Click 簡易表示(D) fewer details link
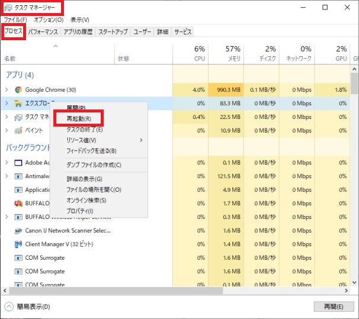359x319 pixels. [x=33, y=307]
